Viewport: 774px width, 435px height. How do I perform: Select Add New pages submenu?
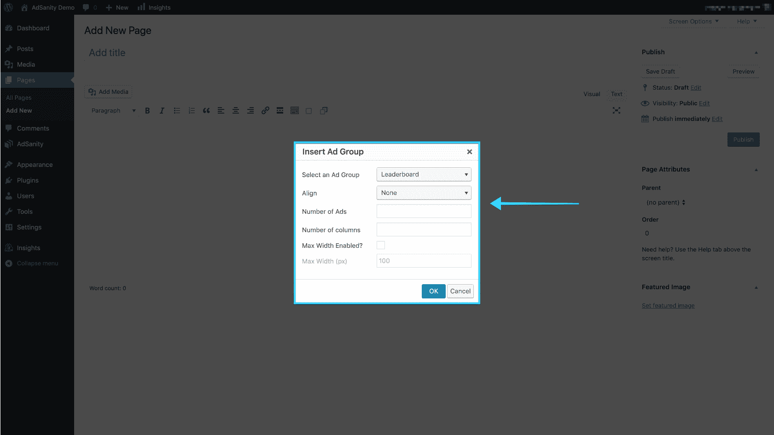click(x=19, y=110)
